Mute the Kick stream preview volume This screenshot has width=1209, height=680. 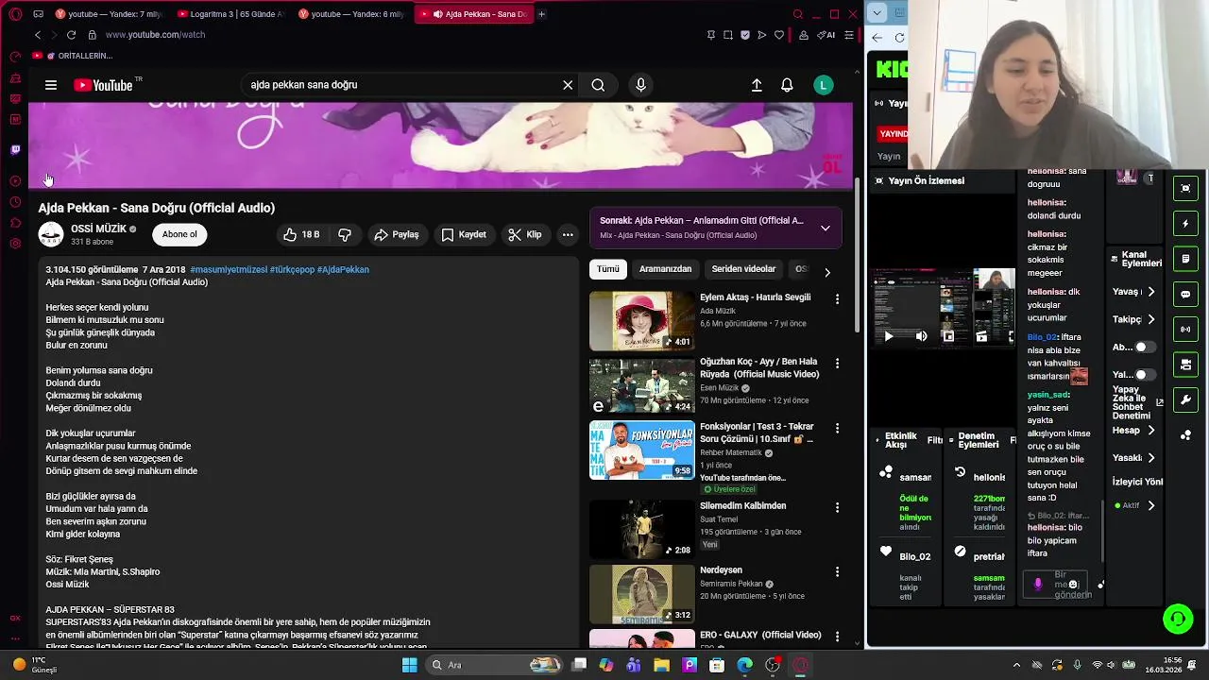(x=921, y=336)
